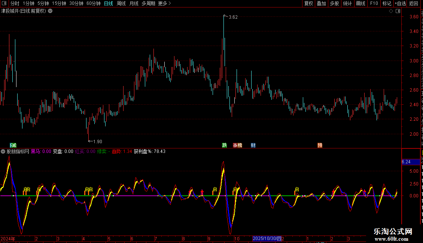
Task: Click the 涨榜 event badge
Action: [237, 145]
